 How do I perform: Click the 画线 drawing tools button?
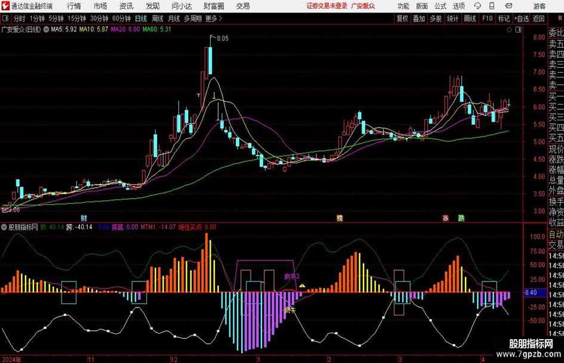point(470,18)
